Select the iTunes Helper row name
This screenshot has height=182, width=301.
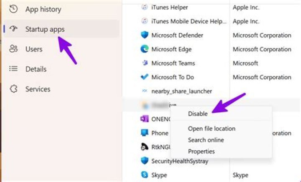[x=170, y=8]
